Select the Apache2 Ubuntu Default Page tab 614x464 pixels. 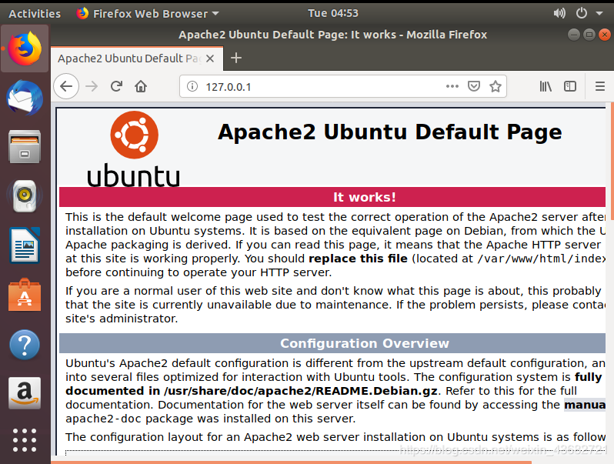point(137,58)
